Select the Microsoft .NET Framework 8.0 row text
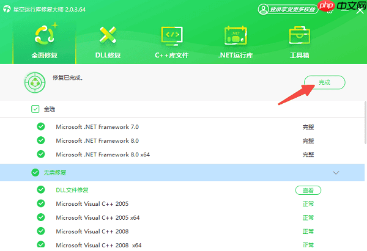The image size is (367, 251). coord(97,140)
